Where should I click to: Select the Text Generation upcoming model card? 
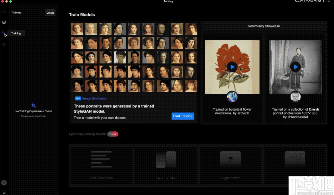101,165
